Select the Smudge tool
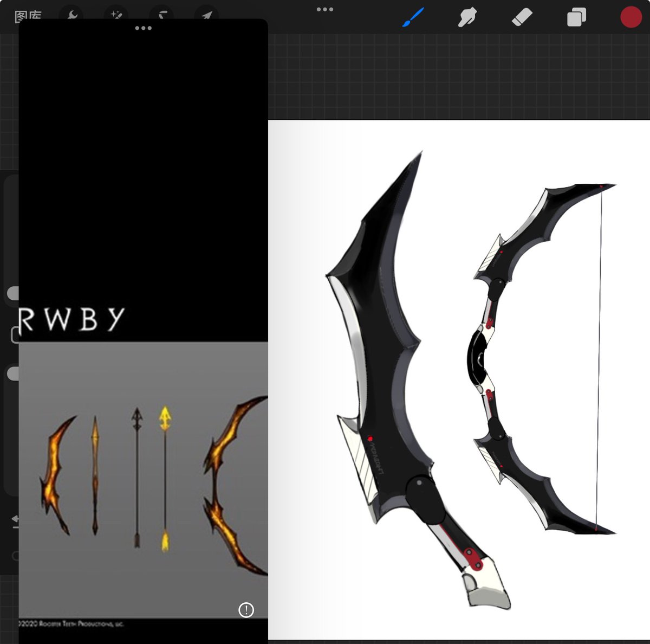The width and height of the screenshot is (650, 644). 467,18
